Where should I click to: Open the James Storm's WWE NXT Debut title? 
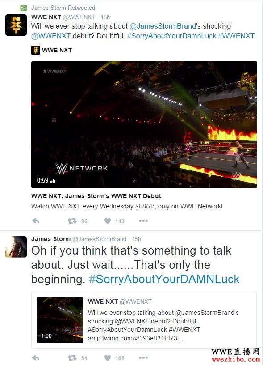(96, 196)
